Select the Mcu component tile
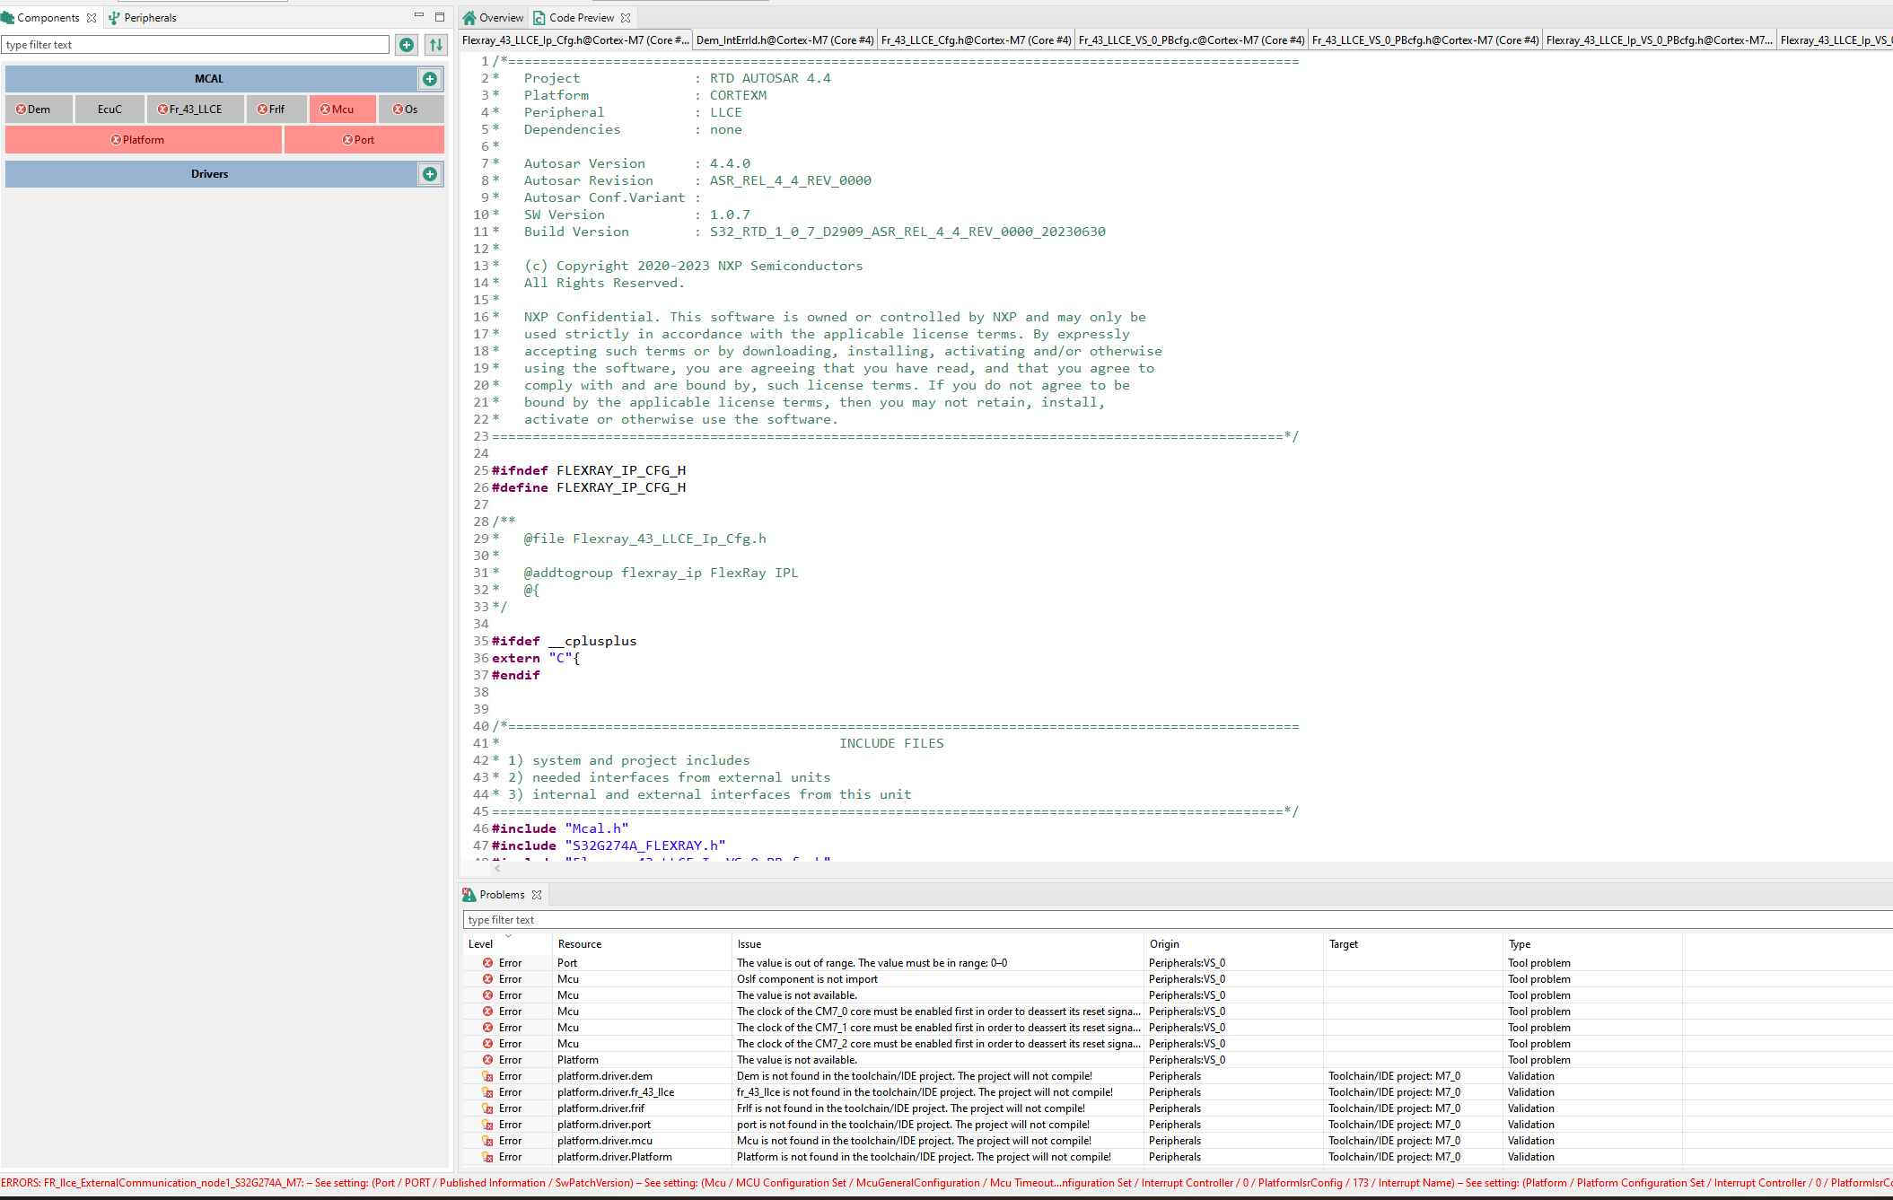This screenshot has height=1200, width=1893. (x=342, y=109)
